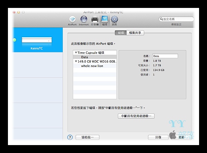
Task: Click the help question mark icon
Action: pos(70,137)
